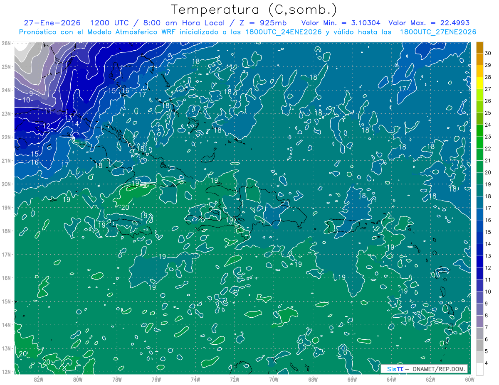
Task: Click the 14N latitude axis label
Action: click(6, 325)
